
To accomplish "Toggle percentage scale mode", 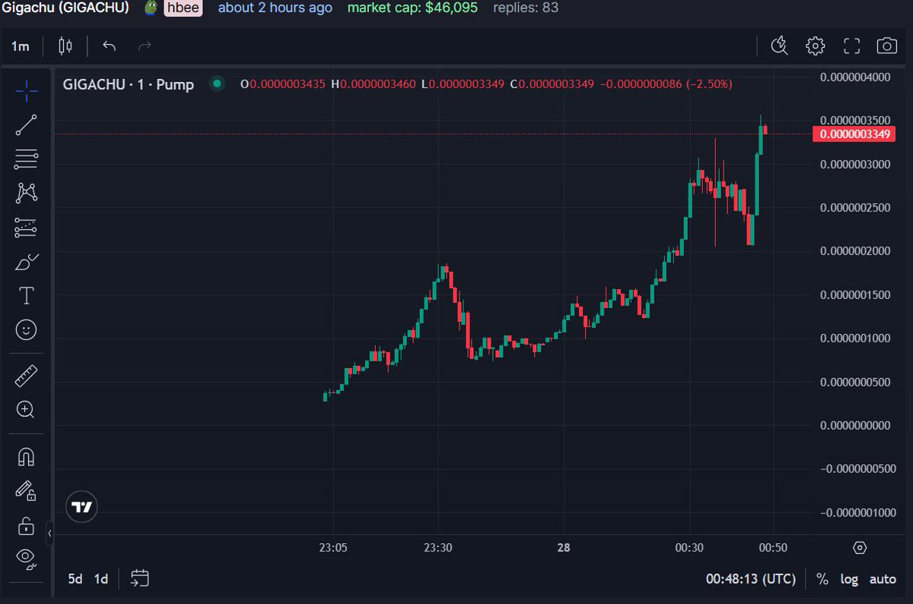I will pos(822,579).
